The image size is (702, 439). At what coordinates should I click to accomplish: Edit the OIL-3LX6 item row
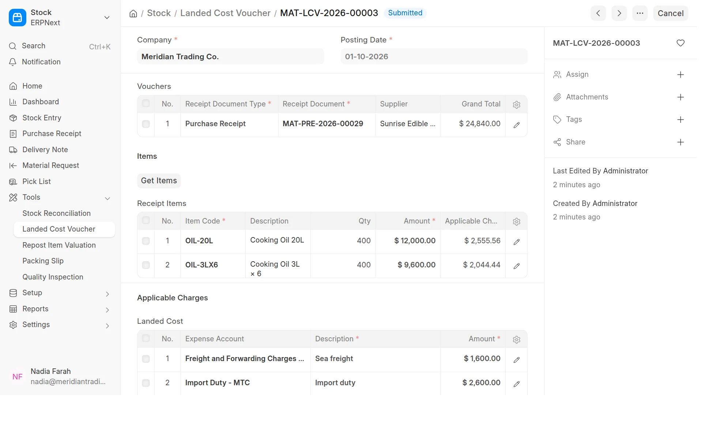tap(516, 266)
